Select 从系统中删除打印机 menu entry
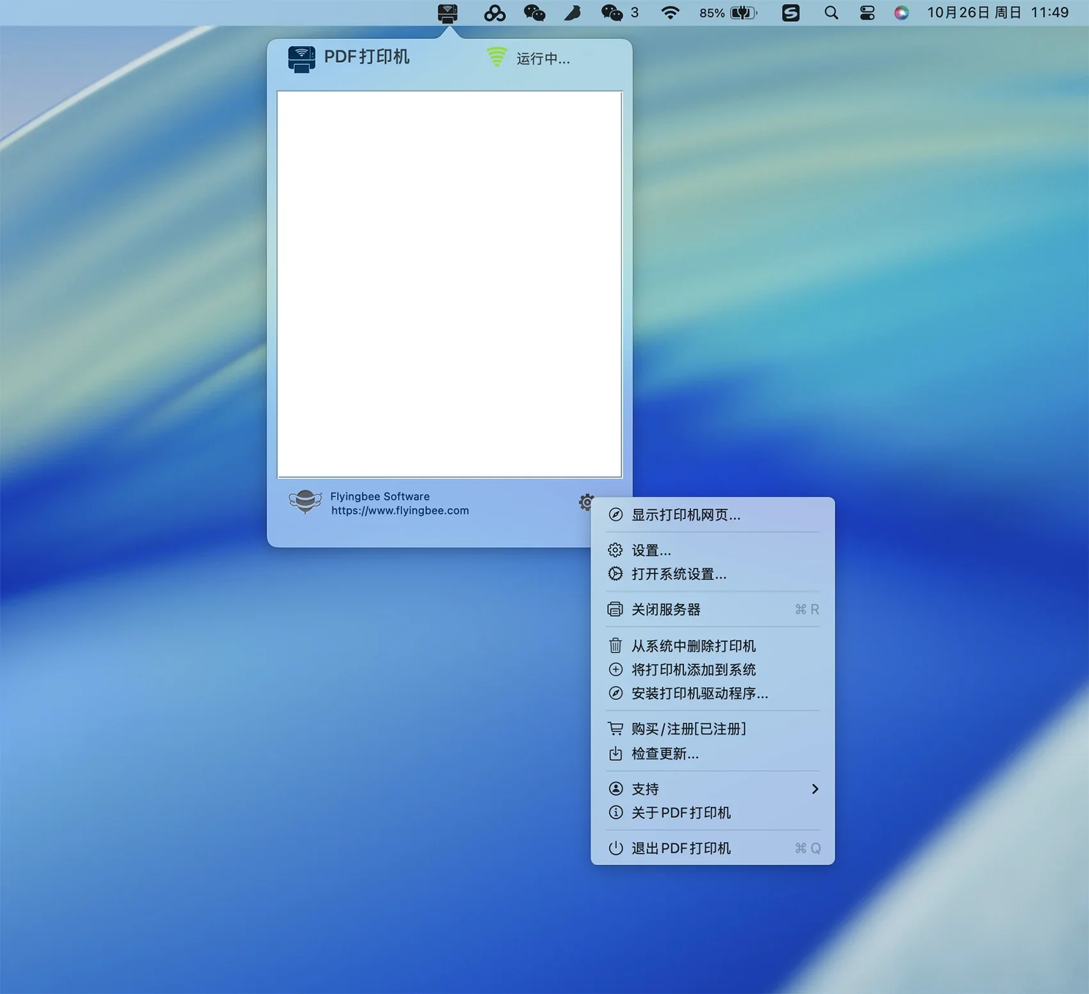This screenshot has width=1089, height=994. pos(693,646)
